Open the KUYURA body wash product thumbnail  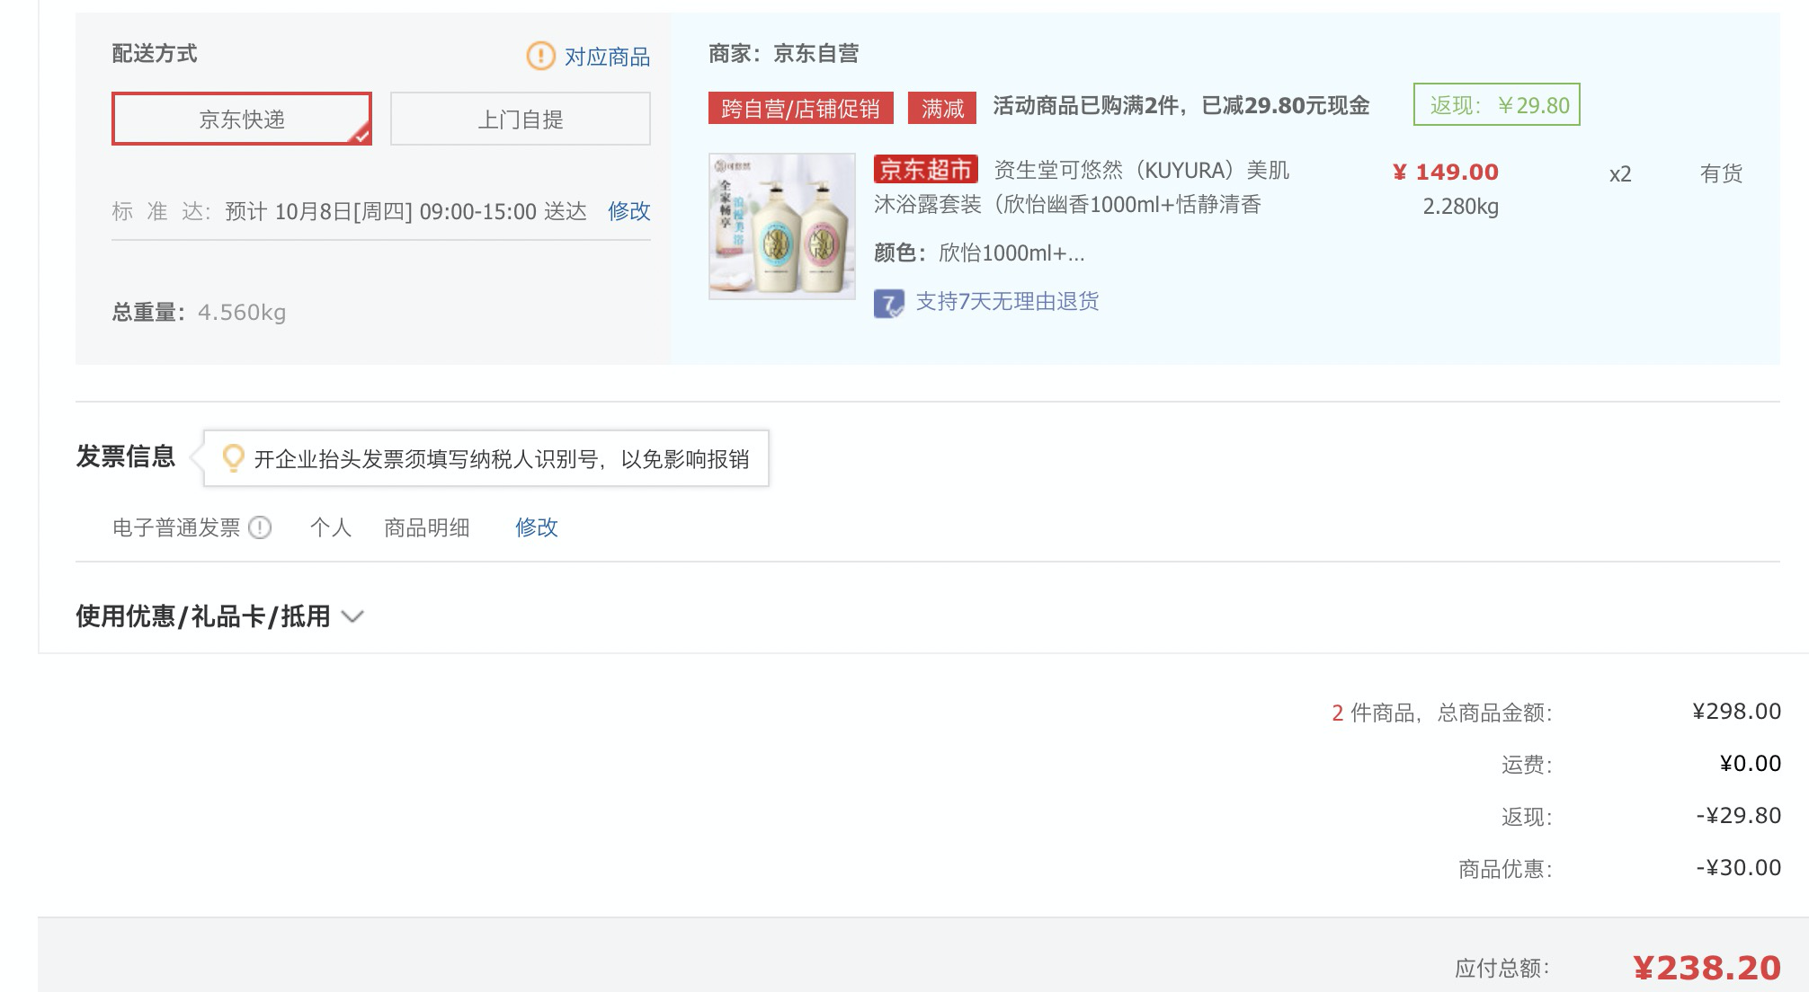(782, 226)
